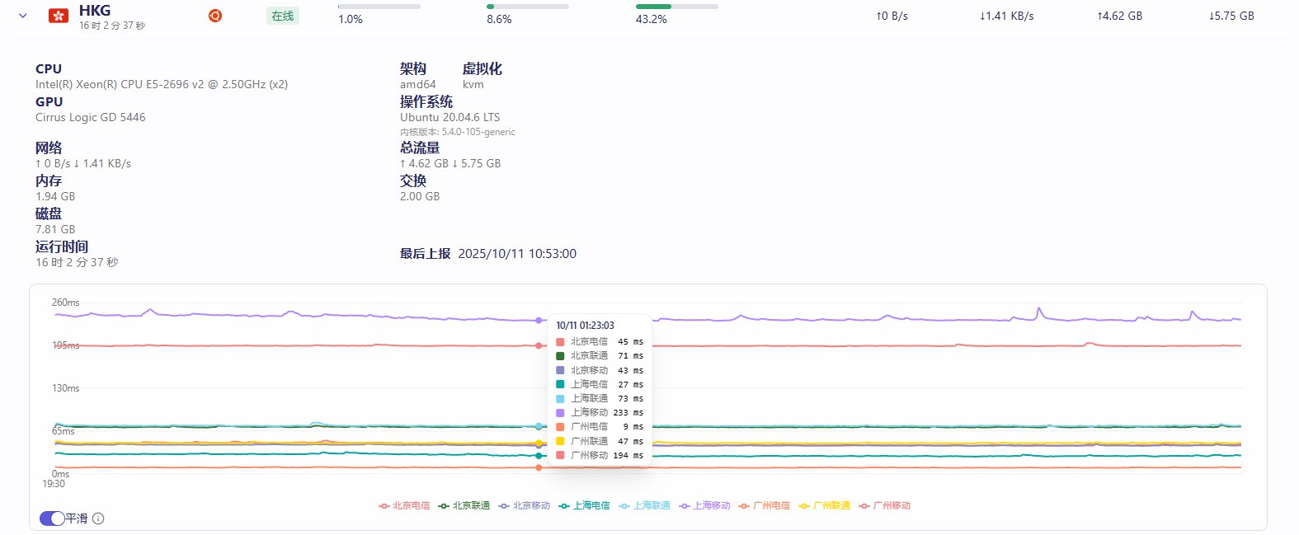Click the 43.2% disk usage bar
Viewport: 1299px width, 535px height.
click(676, 7)
